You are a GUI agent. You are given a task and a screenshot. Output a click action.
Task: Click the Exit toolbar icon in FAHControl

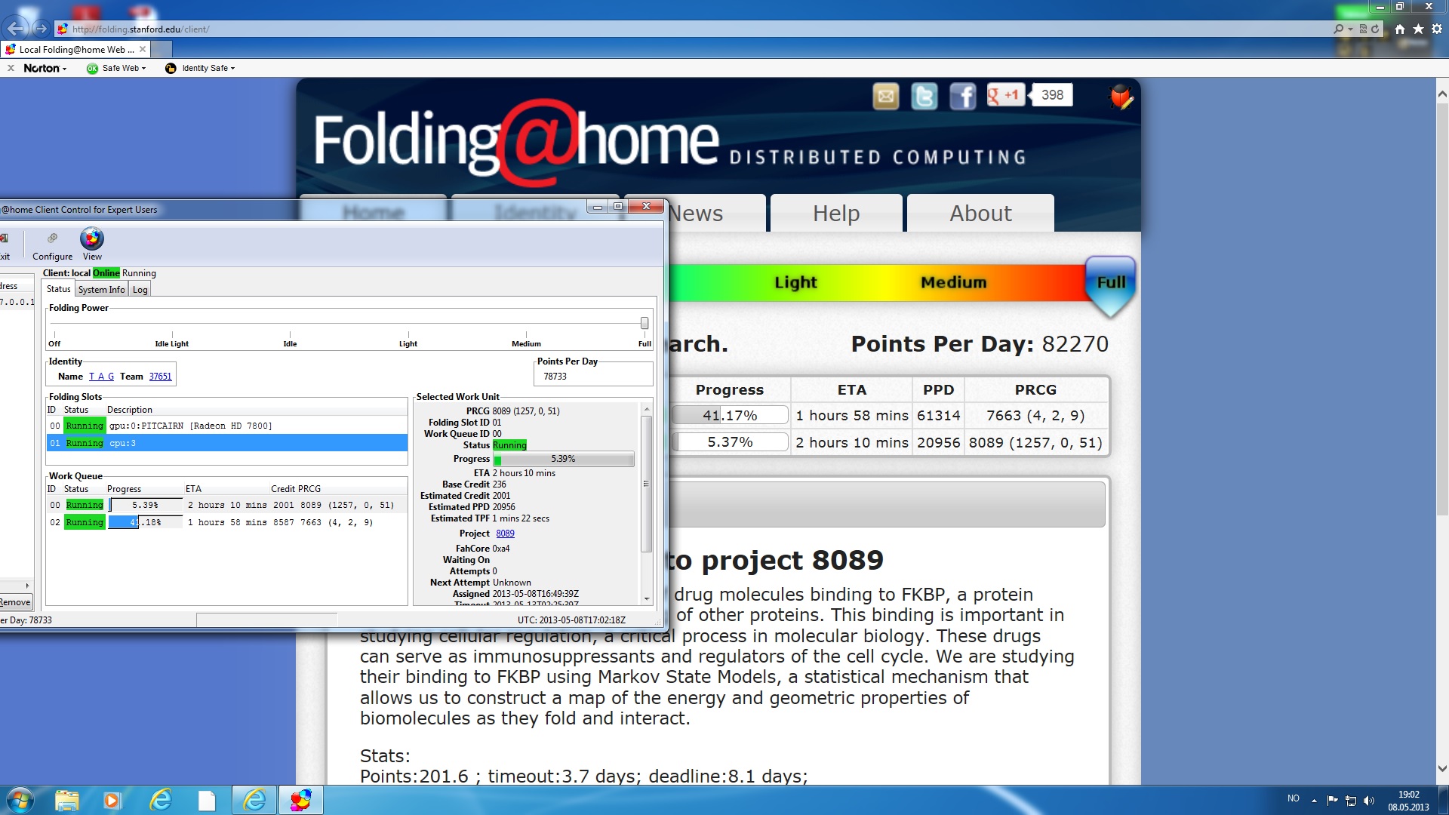coord(4,244)
